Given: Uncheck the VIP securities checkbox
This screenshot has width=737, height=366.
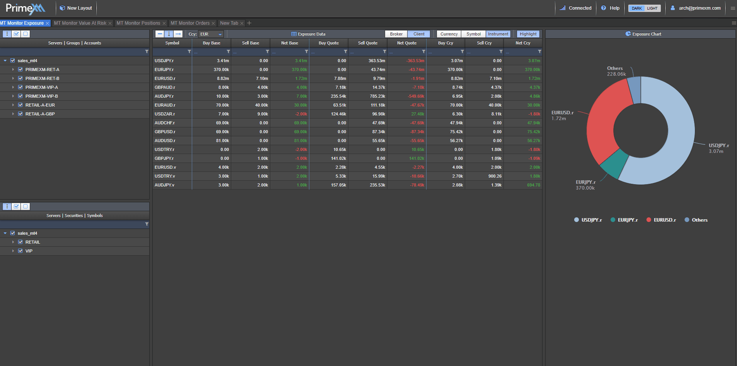Looking at the screenshot, I should click(20, 251).
